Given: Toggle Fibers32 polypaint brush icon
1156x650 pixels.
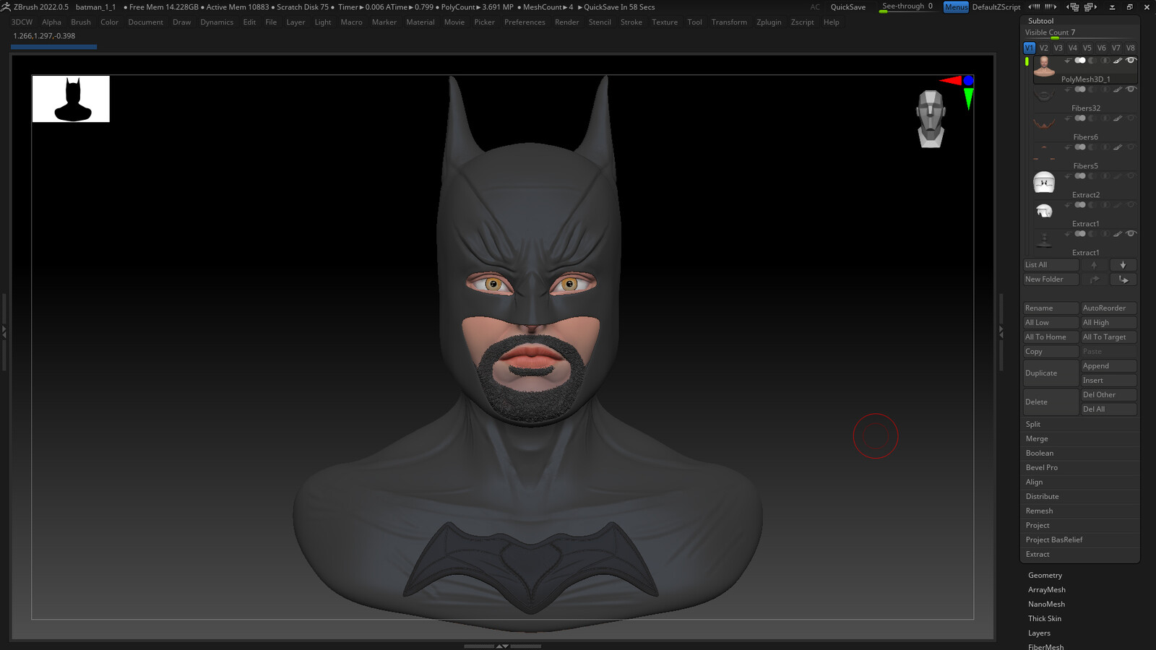Looking at the screenshot, I should 1118,90.
